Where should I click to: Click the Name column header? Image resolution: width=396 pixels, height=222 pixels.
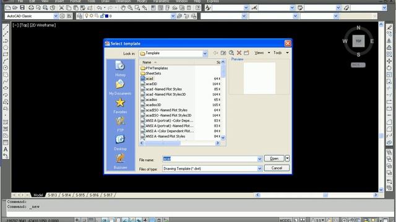click(167, 62)
